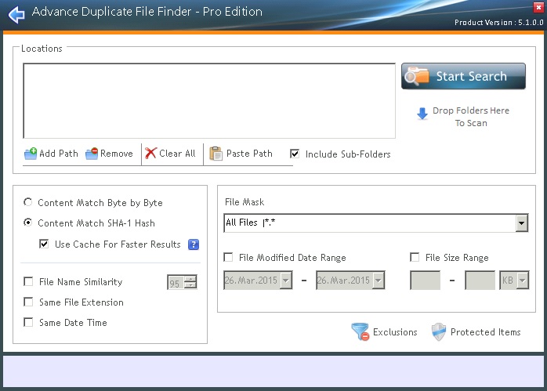Screen dimensions: 547x391
Task: Click the Exclusions funnel icon
Action: point(360,331)
